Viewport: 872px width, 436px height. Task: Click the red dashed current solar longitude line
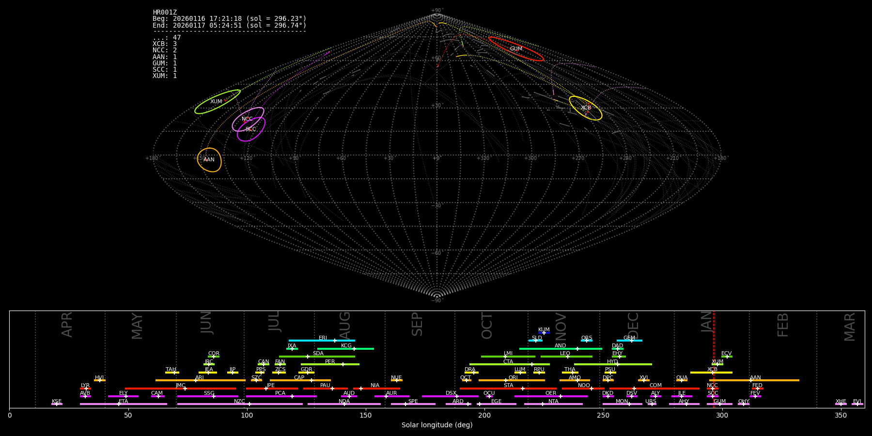pos(714,358)
